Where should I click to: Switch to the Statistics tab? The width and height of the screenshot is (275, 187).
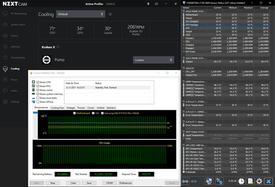click(111, 107)
